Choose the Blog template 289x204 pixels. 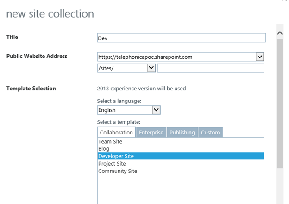(x=104, y=149)
